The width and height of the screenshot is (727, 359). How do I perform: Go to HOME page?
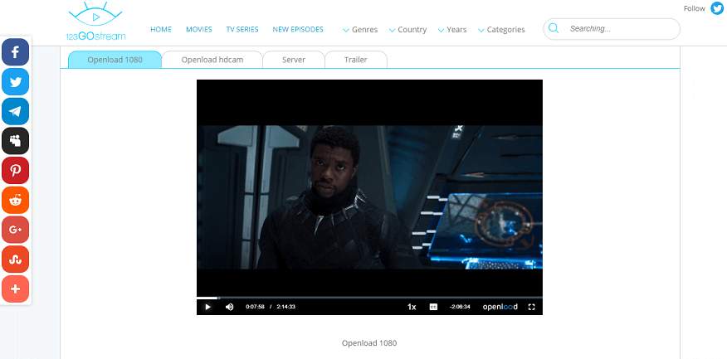[161, 29]
